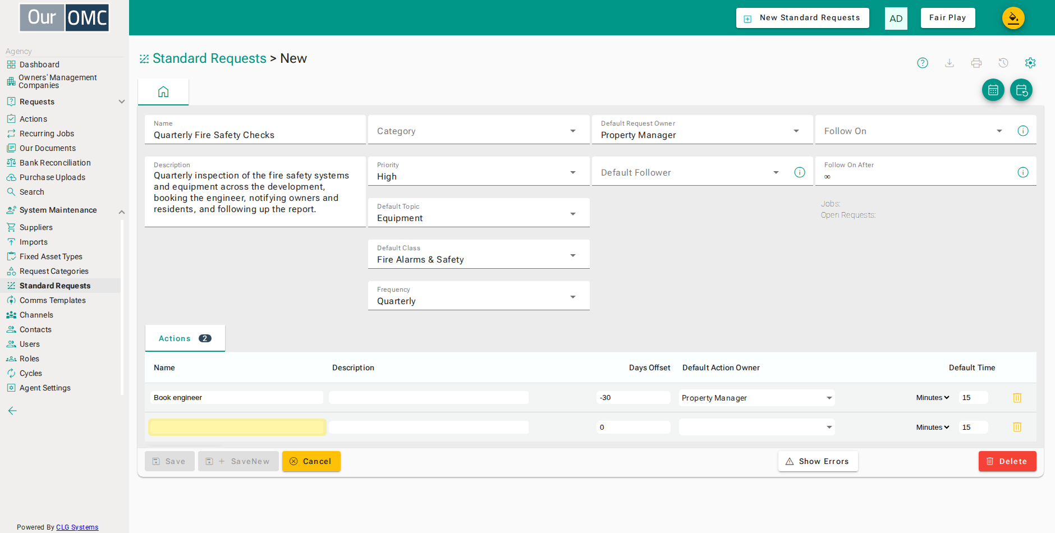Open the Frequency dropdown showing Quarterly

point(479,296)
